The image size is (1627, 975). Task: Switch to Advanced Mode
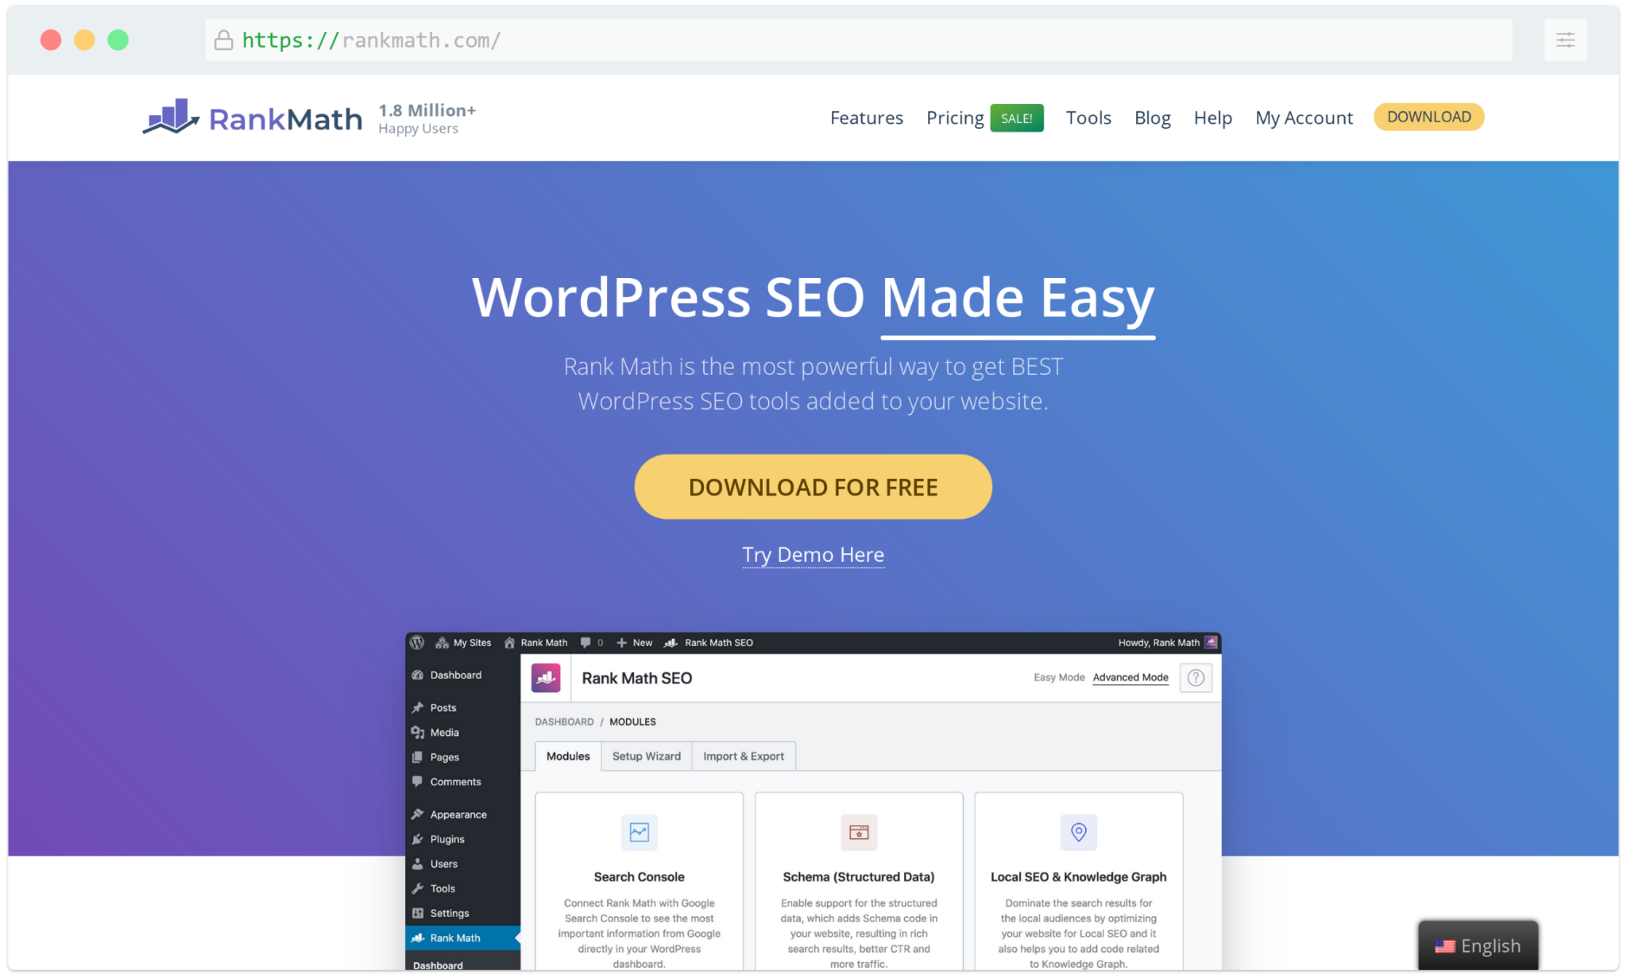[x=1130, y=677]
